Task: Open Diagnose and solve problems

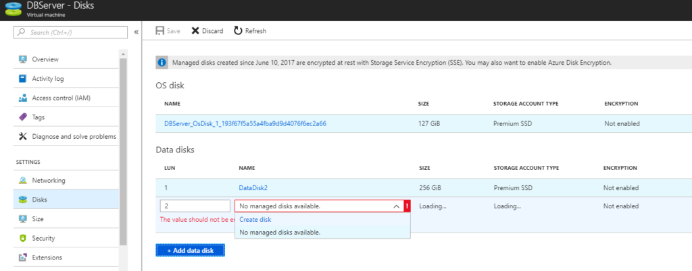Action: click(x=67, y=136)
